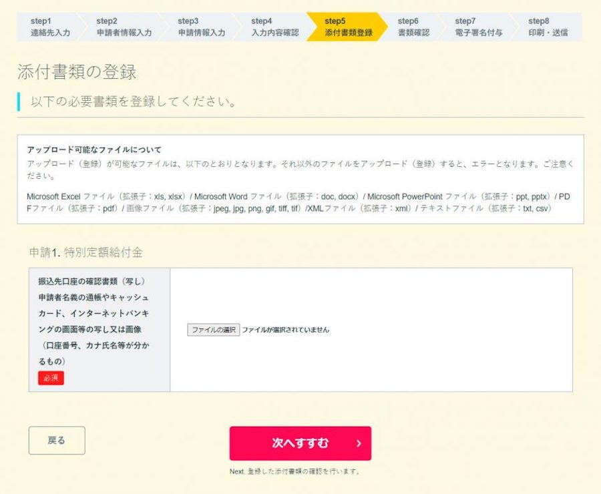Select the step2 申請者情報入力 stage
Image resolution: width=601 pixels, height=494 pixels.
pyautogui.click(x=124, y=27)
